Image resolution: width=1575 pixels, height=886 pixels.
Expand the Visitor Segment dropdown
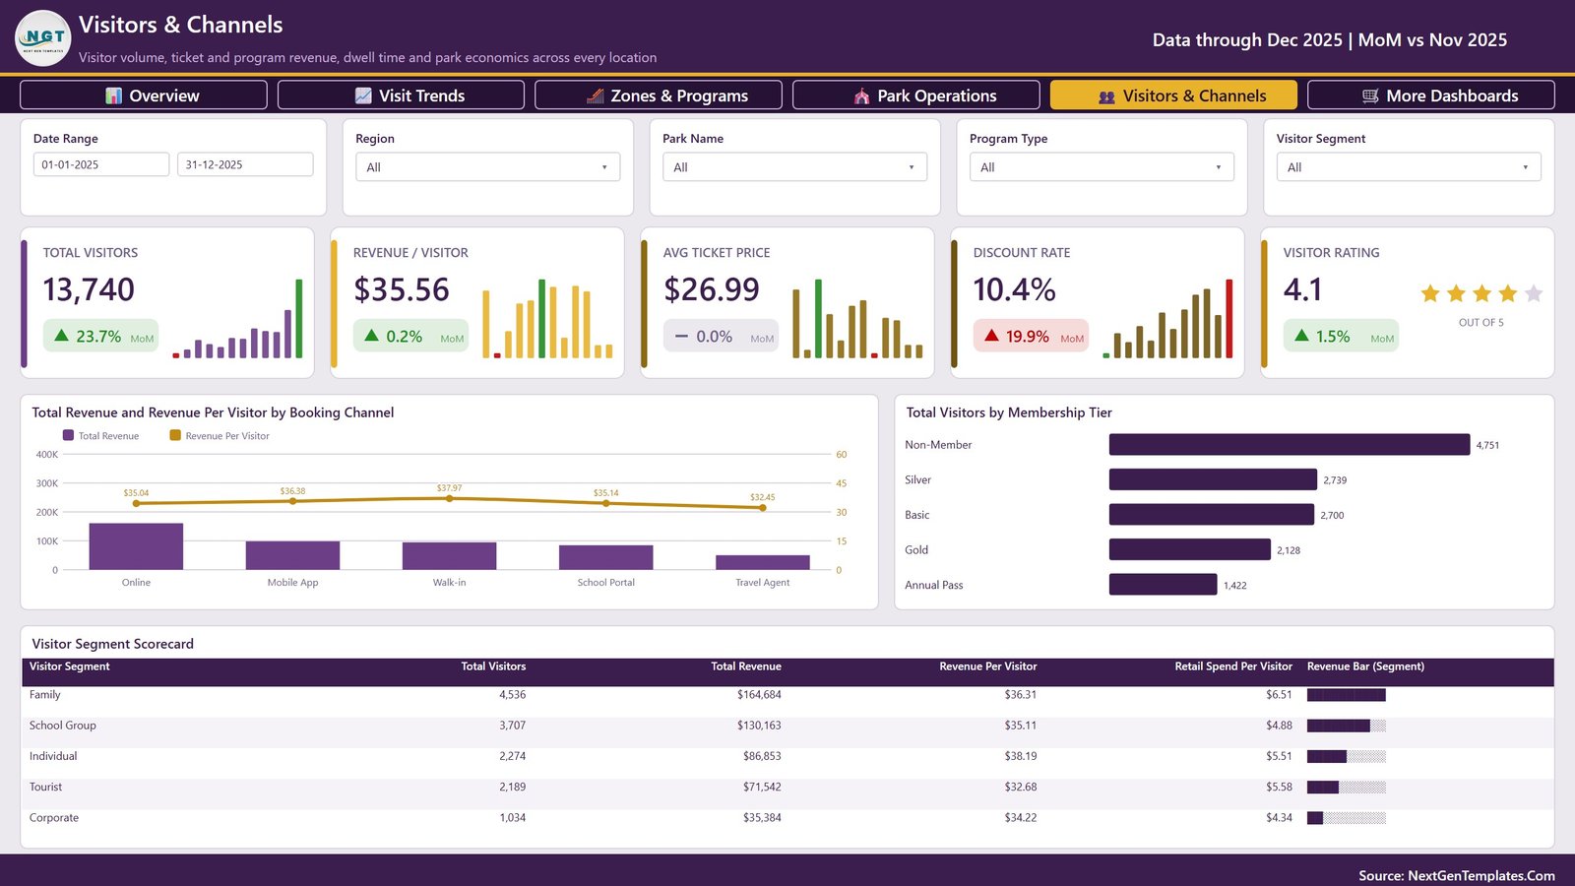1410,167
